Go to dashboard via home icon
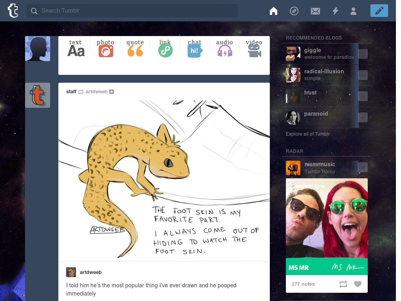401x301 pixels. pyautogui.click(x=273, y=11)
